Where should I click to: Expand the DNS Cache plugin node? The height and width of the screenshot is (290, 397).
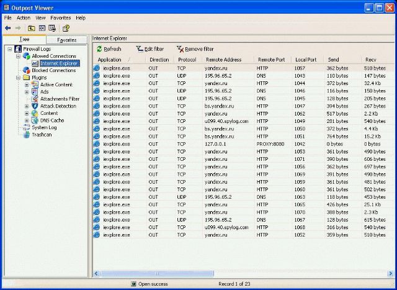point(27,120)
